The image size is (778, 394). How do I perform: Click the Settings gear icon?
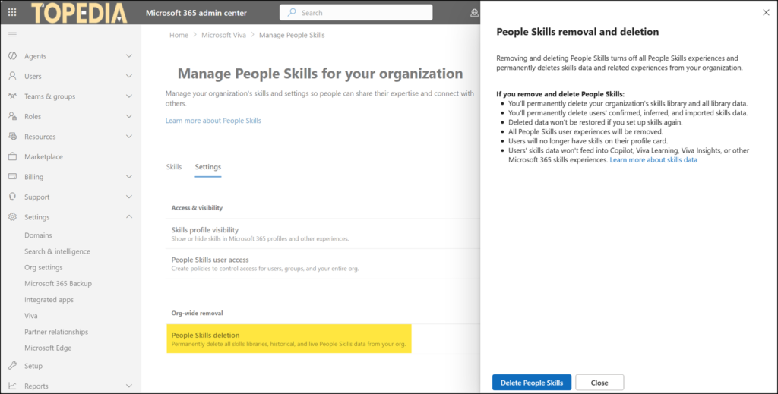pyautogui.click(x=12, y=216)
